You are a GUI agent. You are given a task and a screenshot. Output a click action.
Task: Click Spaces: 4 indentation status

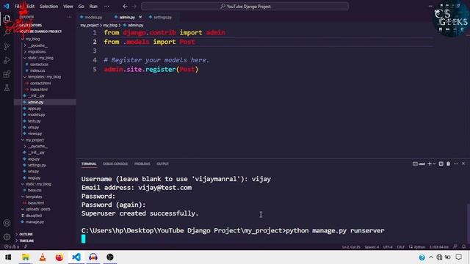pos(372,247)
